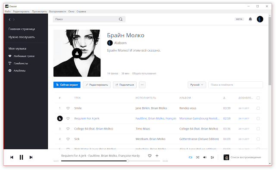Screen dimensions: 276x170
Task: Open notifications bell
Action: (x=250, y=19)
